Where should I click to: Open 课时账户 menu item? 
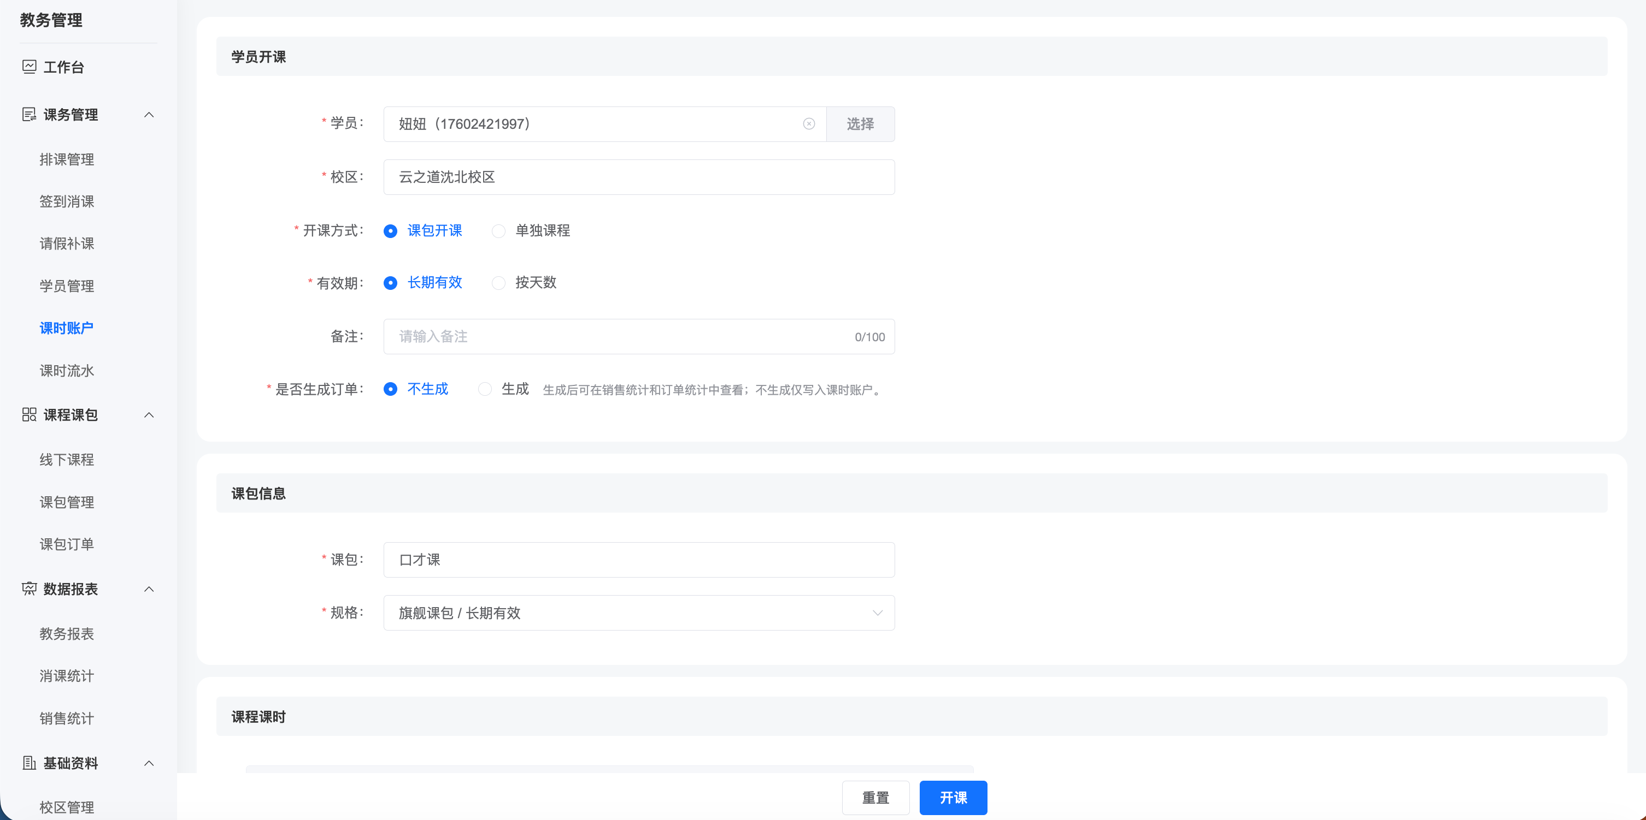(67, 328)
